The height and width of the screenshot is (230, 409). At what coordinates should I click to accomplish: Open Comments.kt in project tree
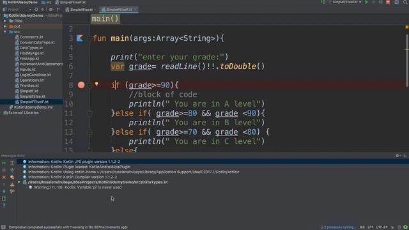coord(29,37)
